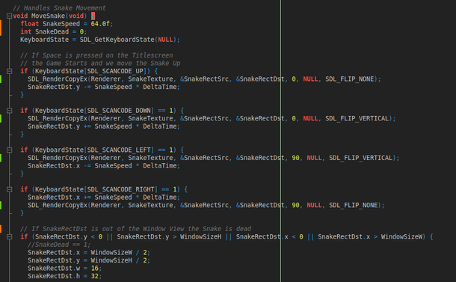
Task: Click SDL_FLIP_VERTICAL in the LEFT block
Action: [x=360, y=158]
